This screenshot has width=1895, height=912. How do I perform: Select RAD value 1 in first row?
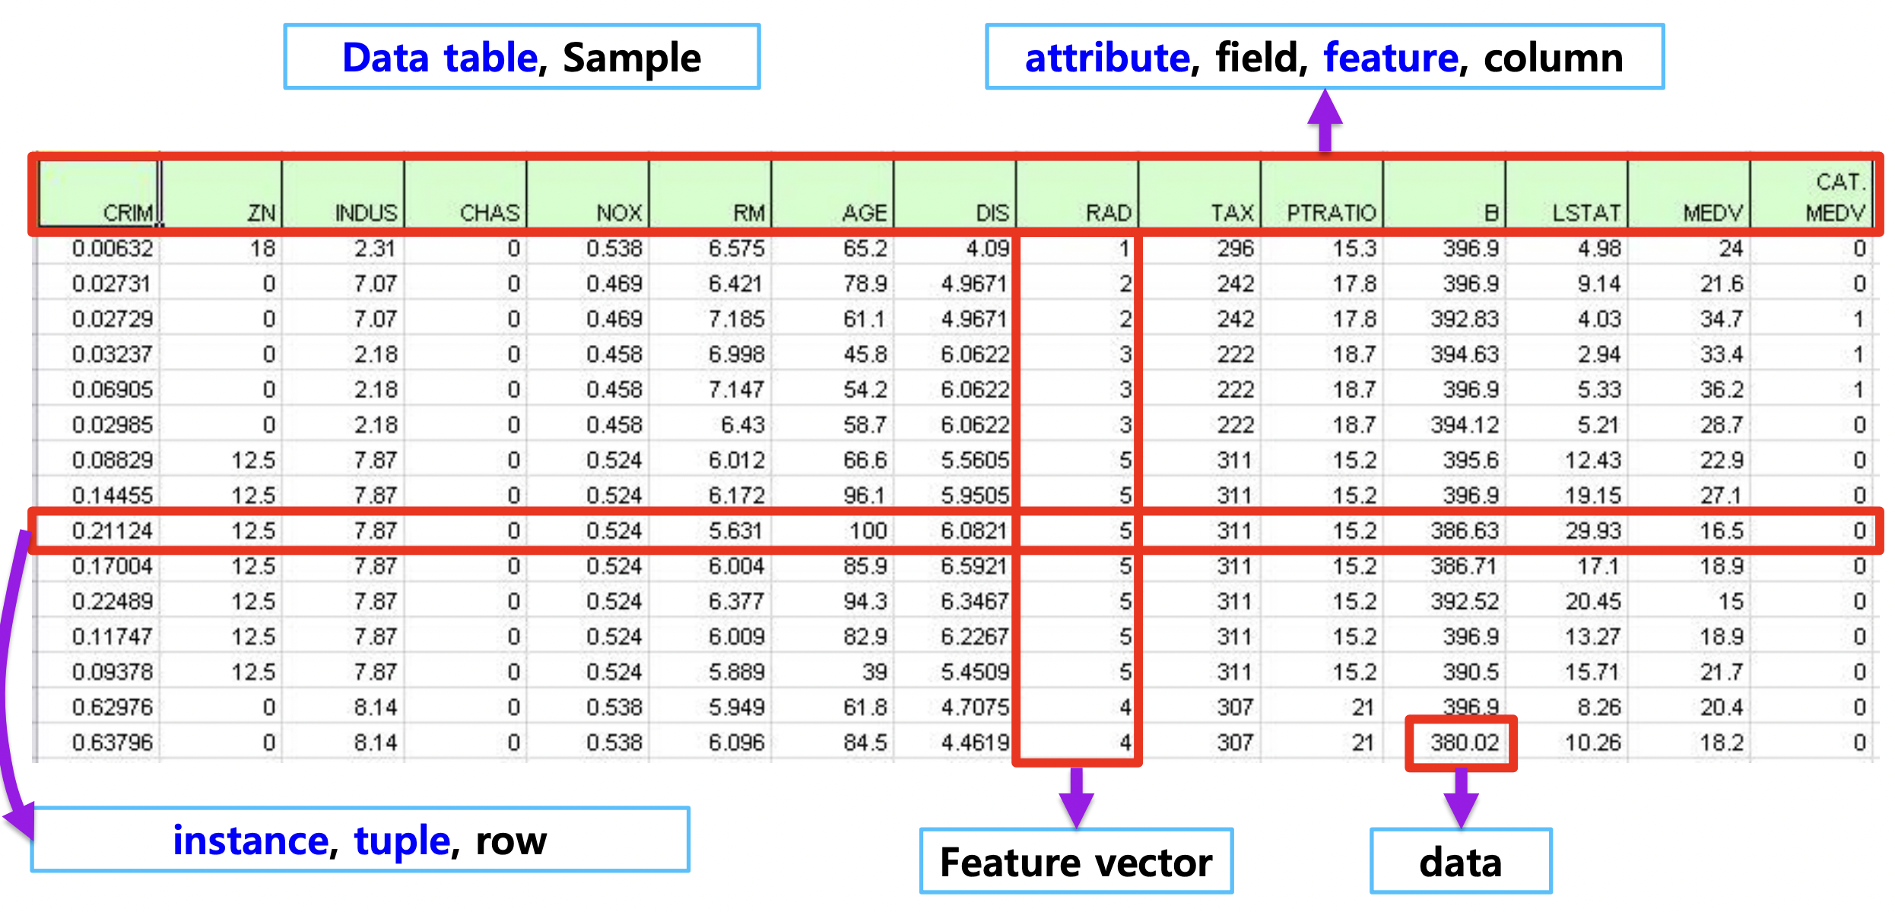pos(1078,248)
